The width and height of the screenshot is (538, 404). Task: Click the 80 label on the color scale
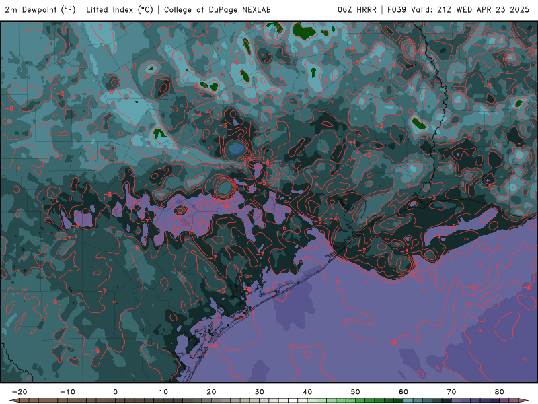point(500,392)
